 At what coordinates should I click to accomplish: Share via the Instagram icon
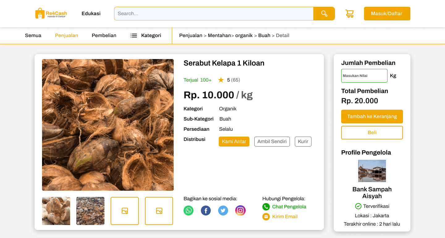pos(240,210)
